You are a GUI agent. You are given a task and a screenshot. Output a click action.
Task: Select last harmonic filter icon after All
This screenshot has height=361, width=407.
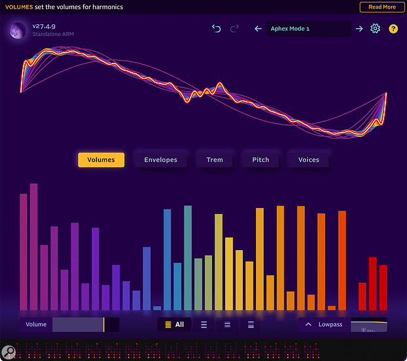(251, 325)
